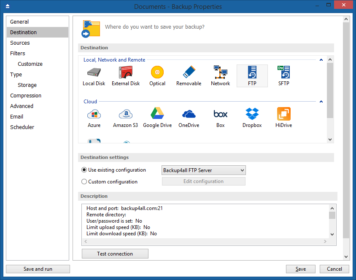Go to the Compression page
This screenshot has height=280, width=356.
[x=38, y=96]
